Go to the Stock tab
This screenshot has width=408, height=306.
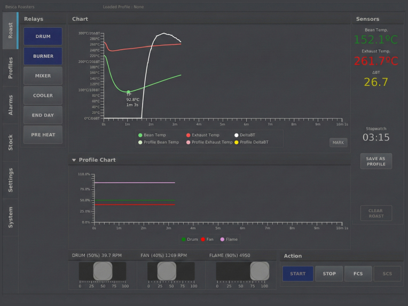[x=10, y=143]
